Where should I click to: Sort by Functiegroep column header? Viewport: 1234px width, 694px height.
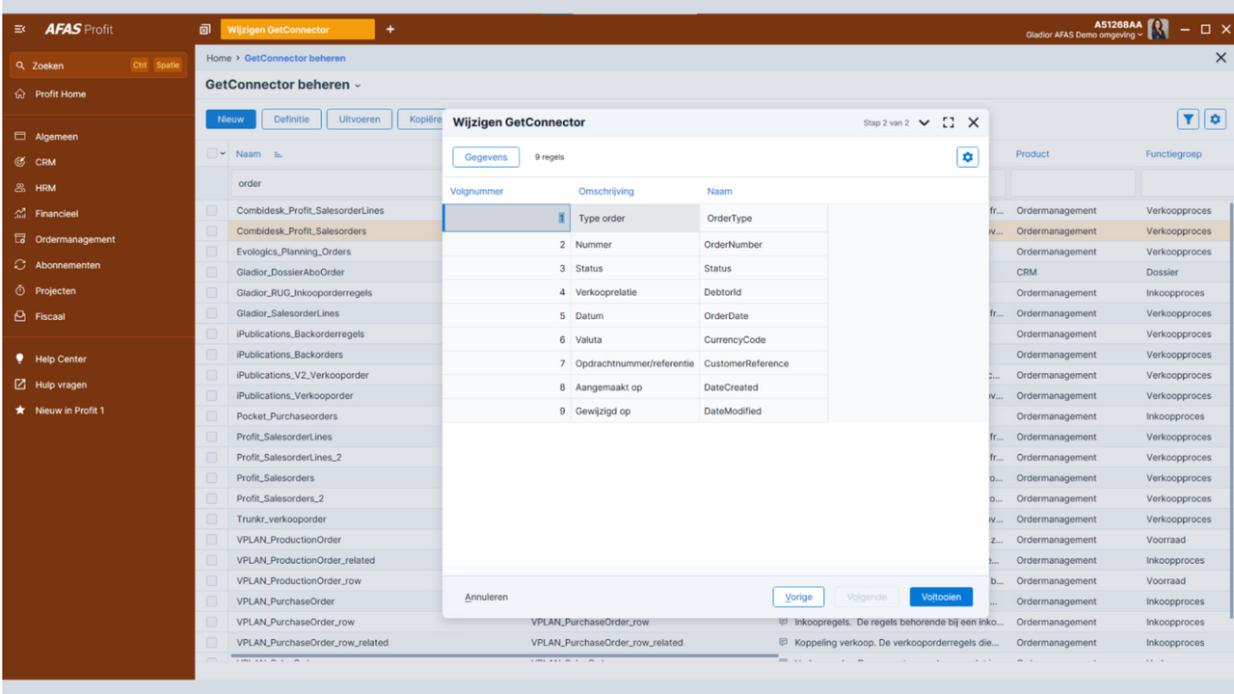pos(1171,154)
